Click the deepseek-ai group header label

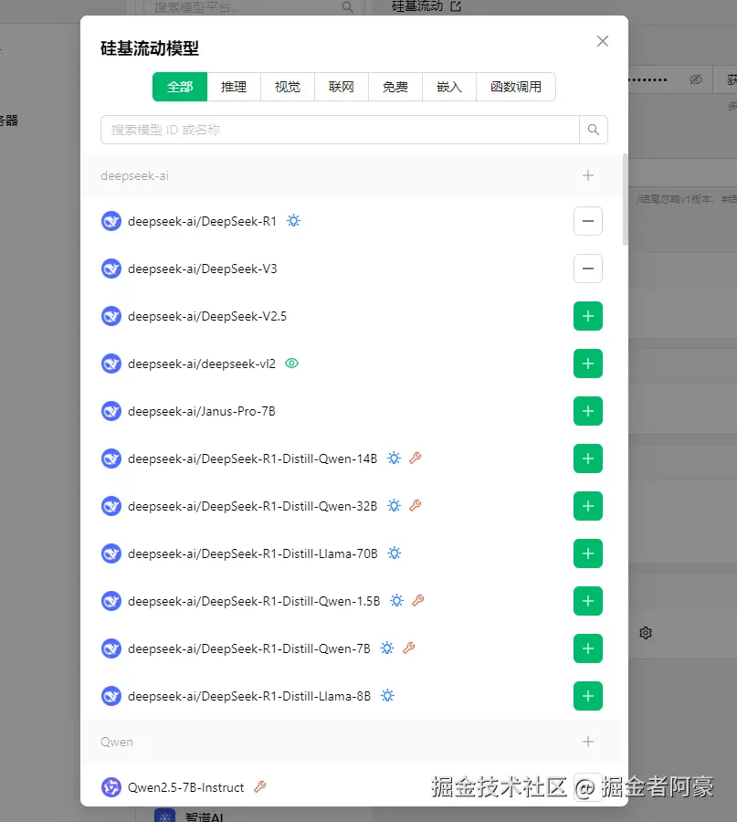135,175
